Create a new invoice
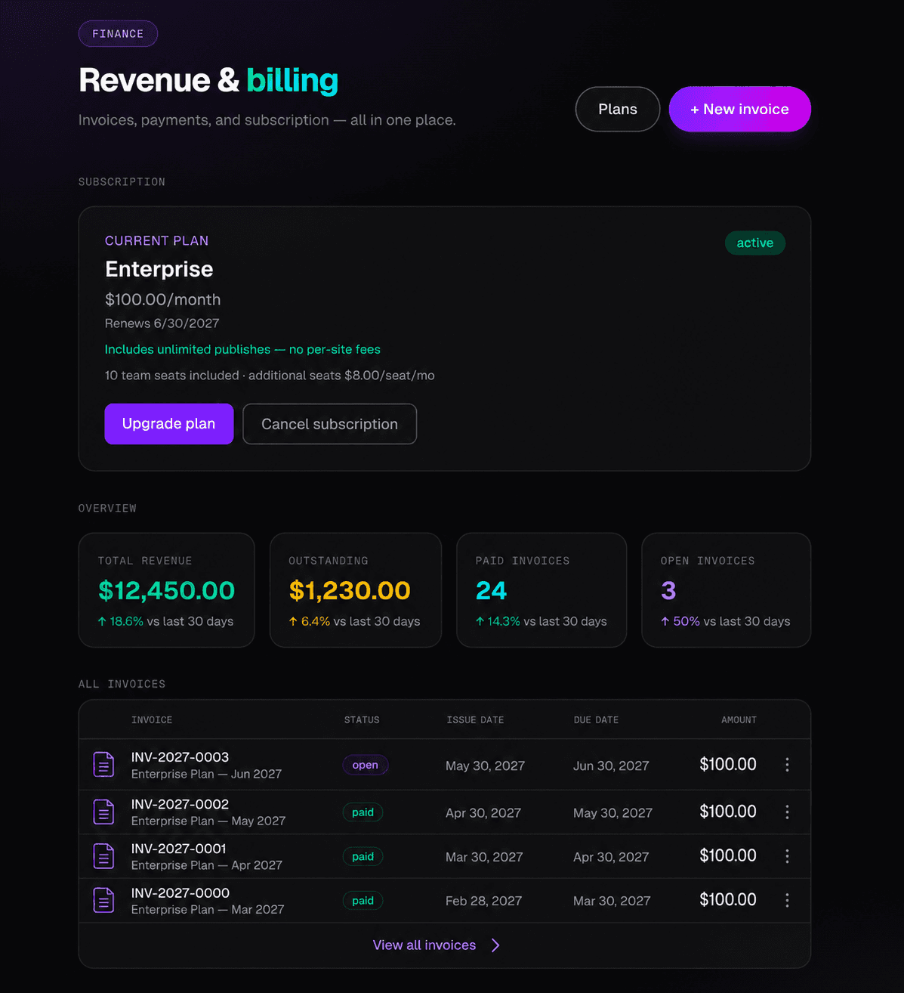 pos(740,109)
